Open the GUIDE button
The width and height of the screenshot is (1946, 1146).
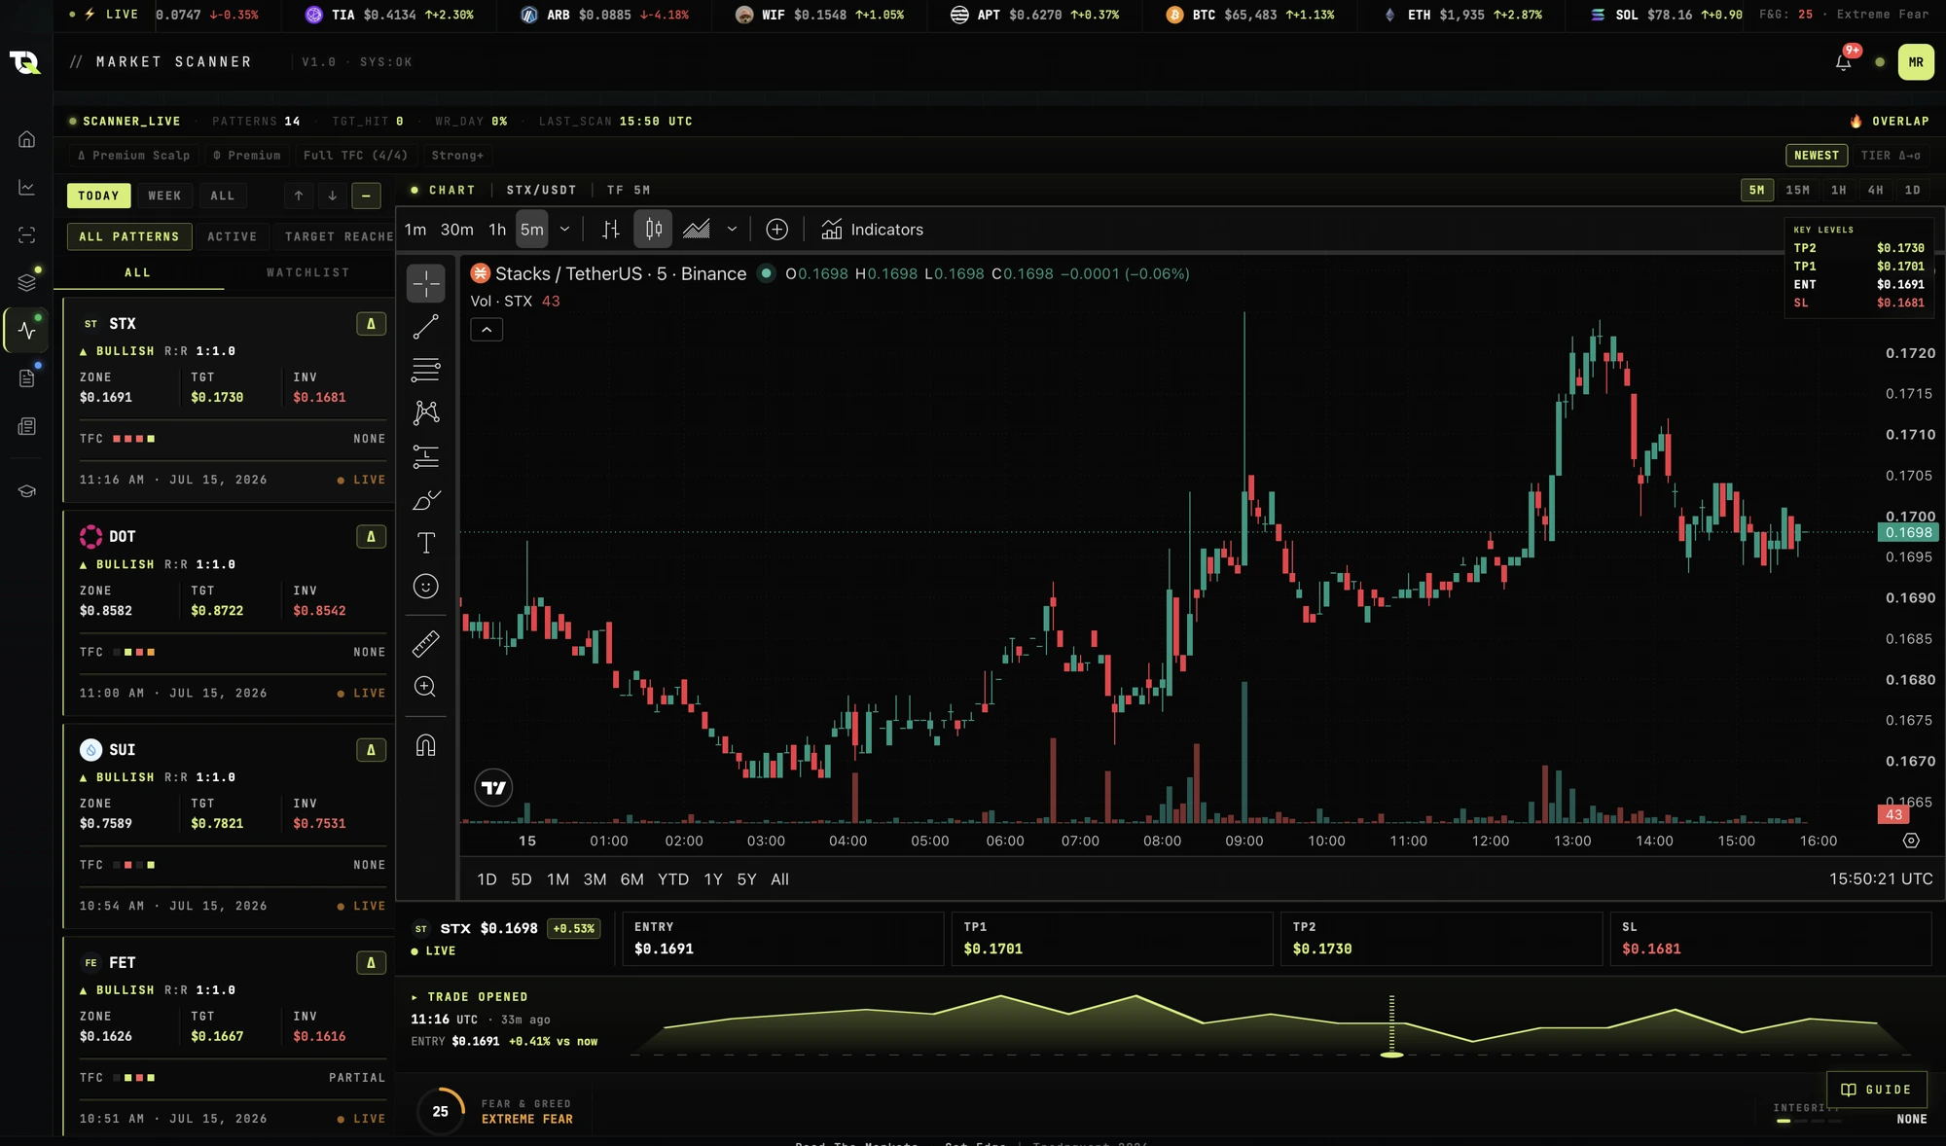1876,1090
